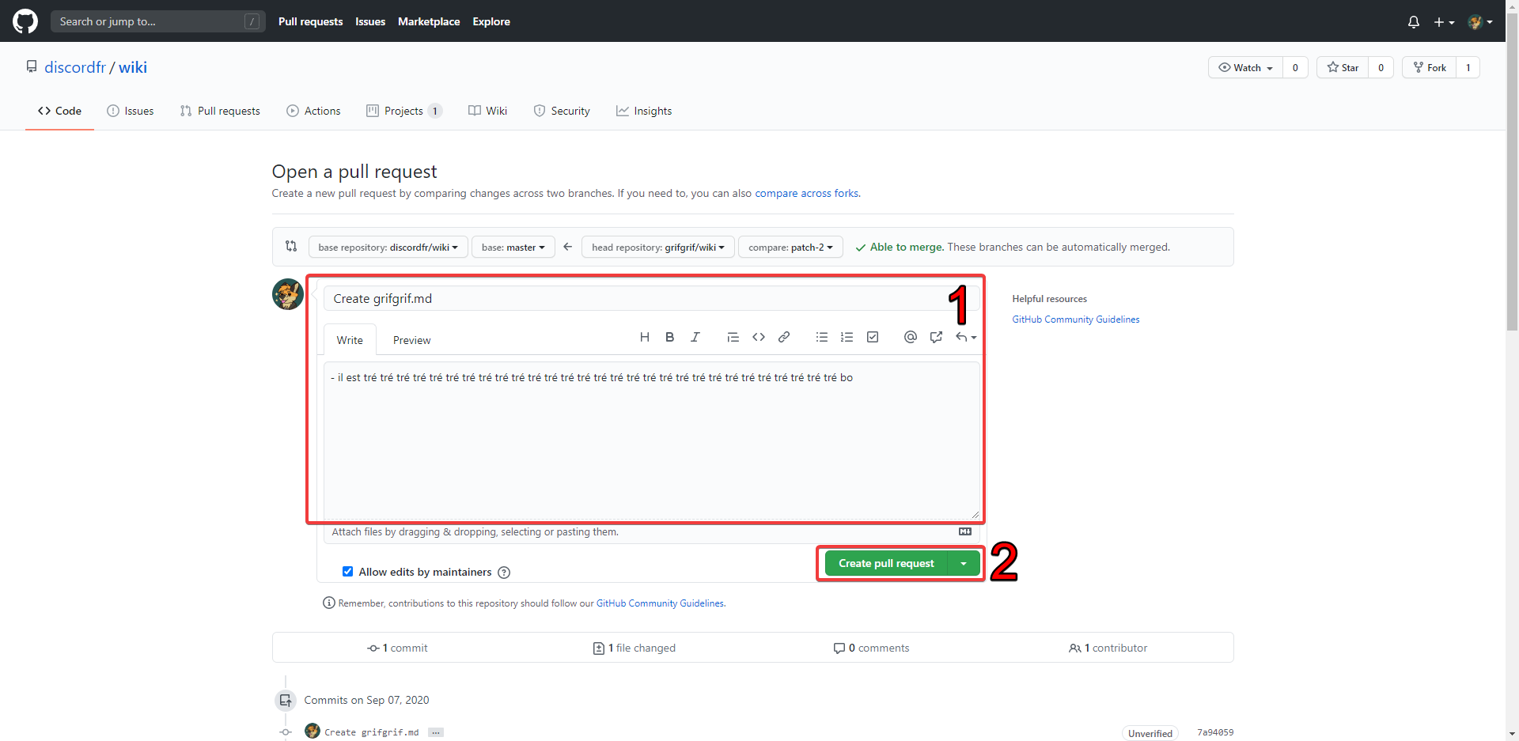Open the wiki repository link
This screenshot has height=741, width=1519.
133,67
